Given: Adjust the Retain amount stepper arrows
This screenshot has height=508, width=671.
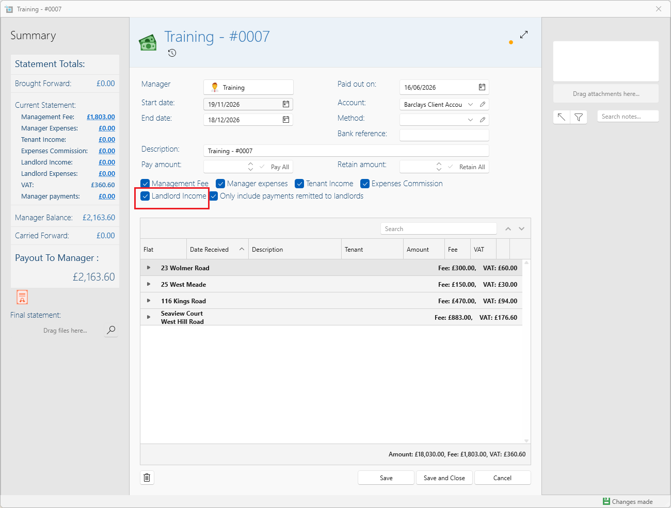Looking at the screenshot, I should click(x=439, y=167).
